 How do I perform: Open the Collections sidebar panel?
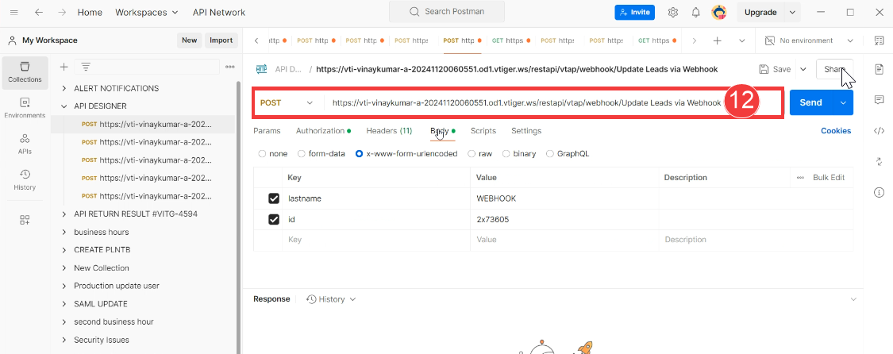click(25, 72)
